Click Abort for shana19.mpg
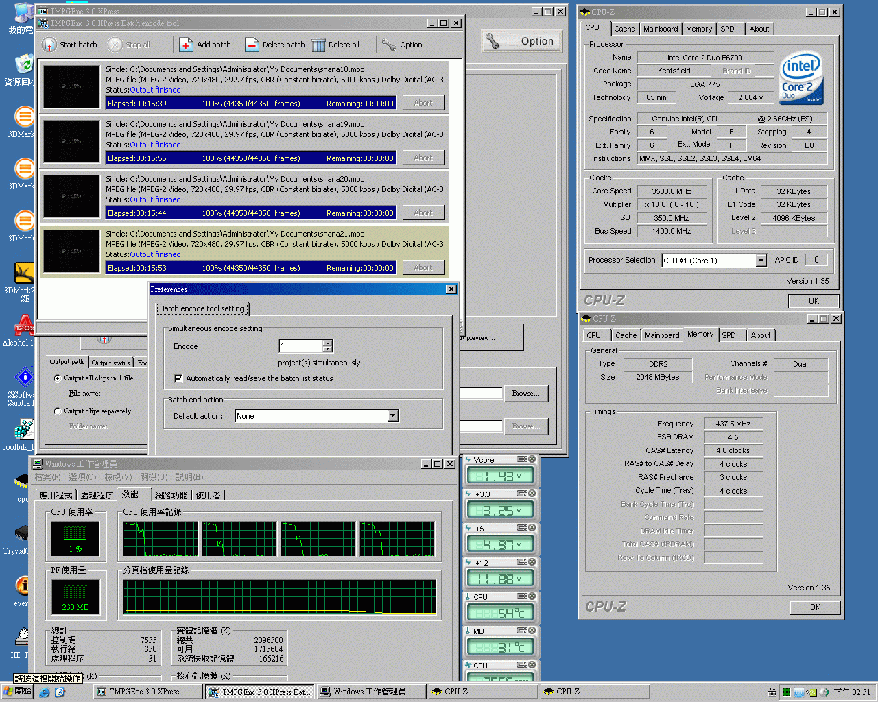 [x=423, y=158]
